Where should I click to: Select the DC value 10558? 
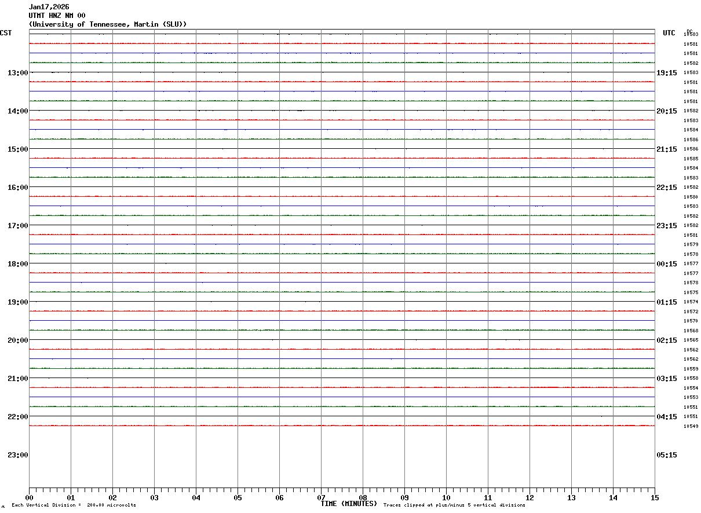(x=691, y=378)
